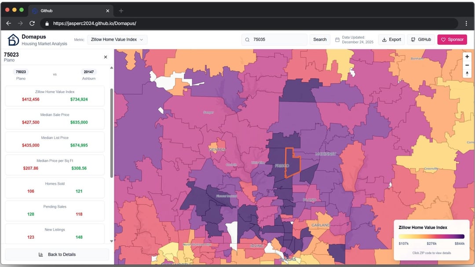Reload the page in browser
Viewport: 475px width, 267px height.
32,23
